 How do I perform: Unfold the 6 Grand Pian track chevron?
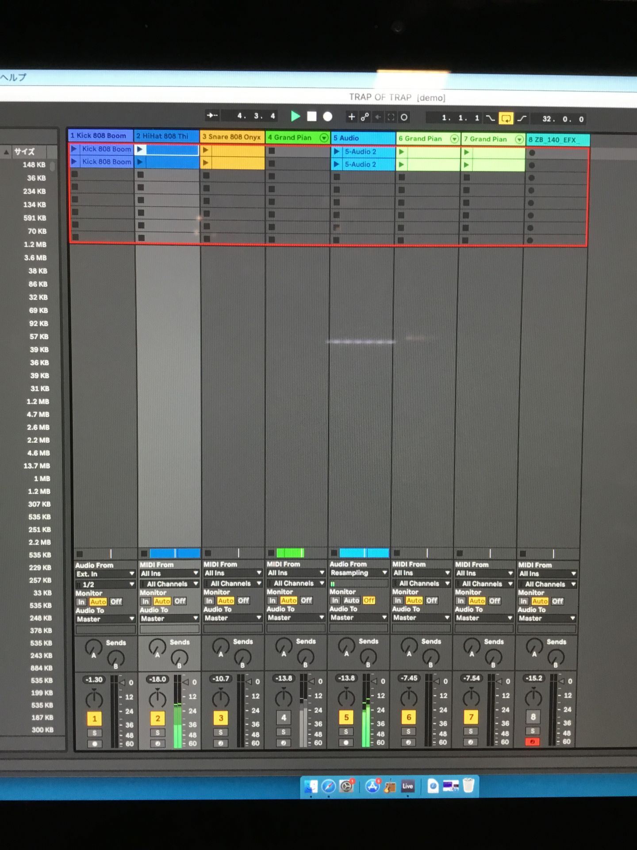click(x=454, y=139)
